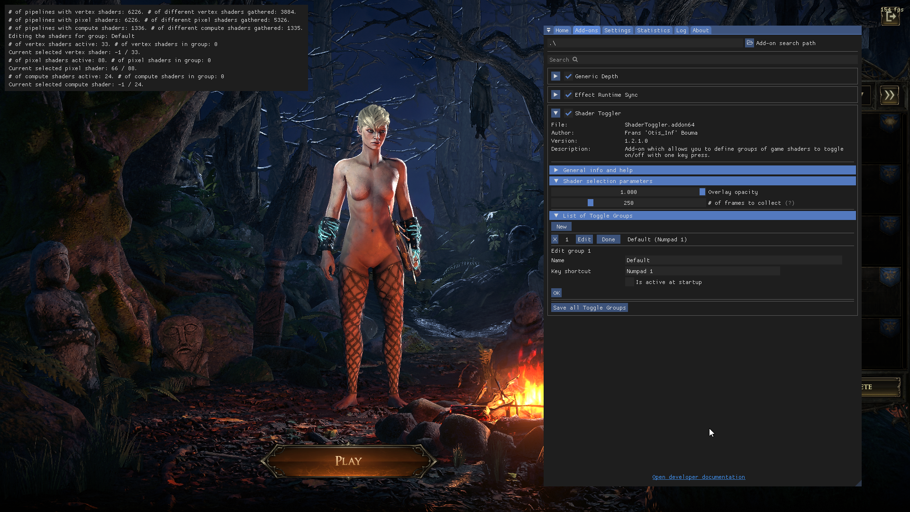Confirm group edit with OK button
This screenshot has height=512, width=910.
[x=556, y=293]
